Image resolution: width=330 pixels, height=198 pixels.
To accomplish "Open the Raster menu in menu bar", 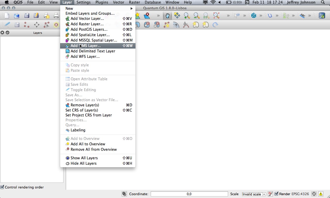I will pos(134,2).
